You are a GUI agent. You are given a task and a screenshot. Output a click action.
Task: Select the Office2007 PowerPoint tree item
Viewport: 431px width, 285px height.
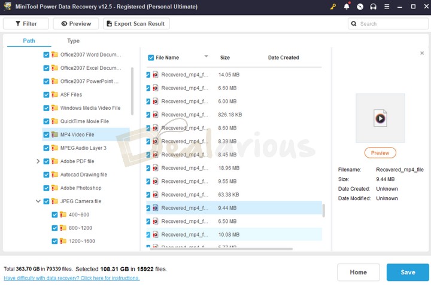89,81
